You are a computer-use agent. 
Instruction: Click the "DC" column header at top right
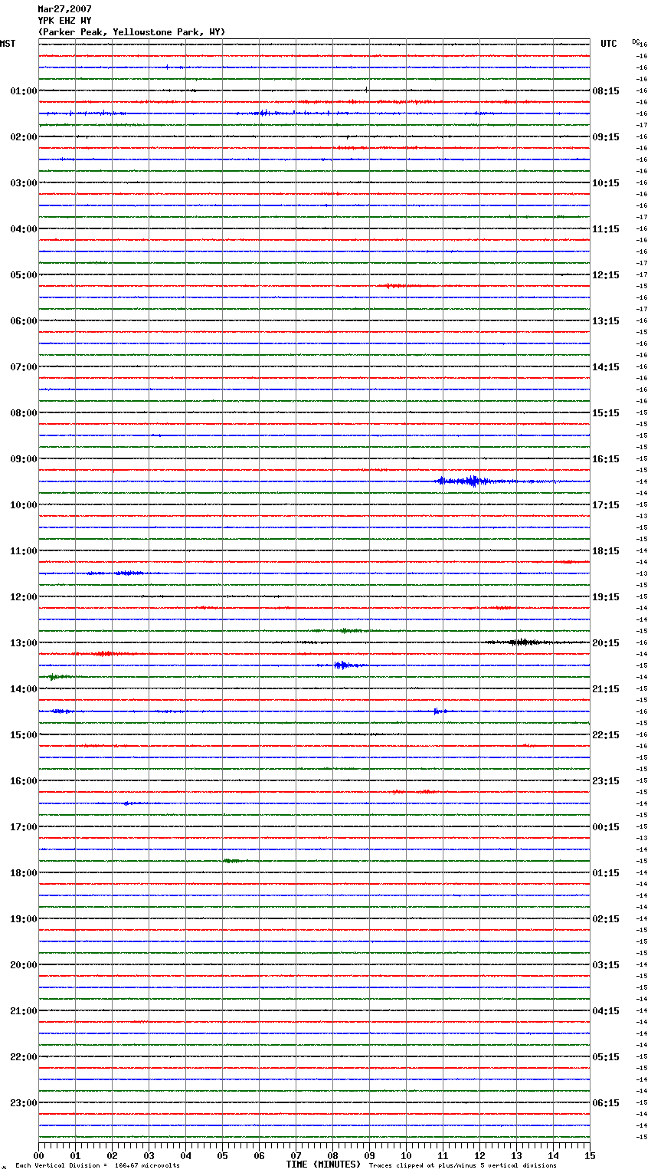[636, 41]
